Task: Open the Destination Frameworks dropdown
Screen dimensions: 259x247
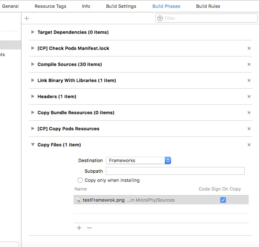Action: [138, 160]
